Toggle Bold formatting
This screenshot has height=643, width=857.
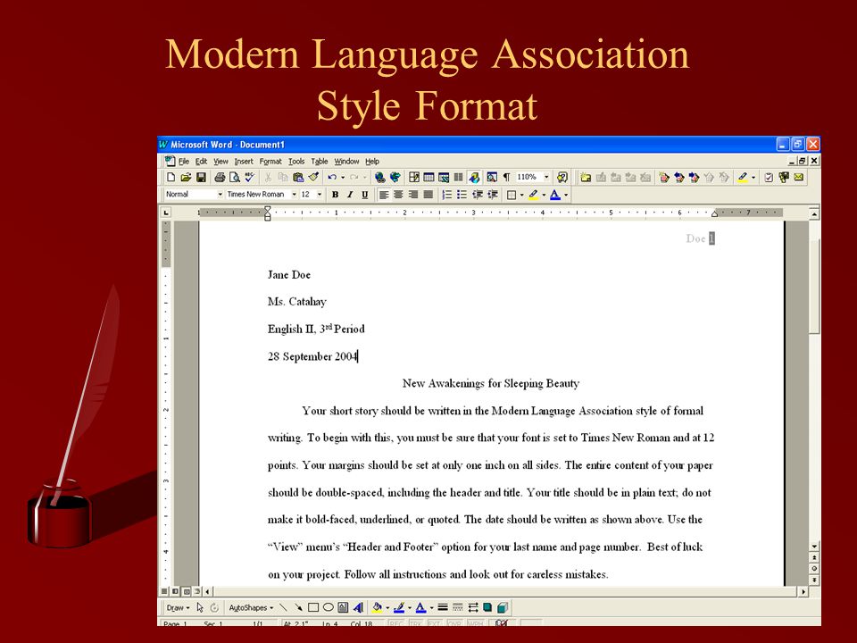335,195
